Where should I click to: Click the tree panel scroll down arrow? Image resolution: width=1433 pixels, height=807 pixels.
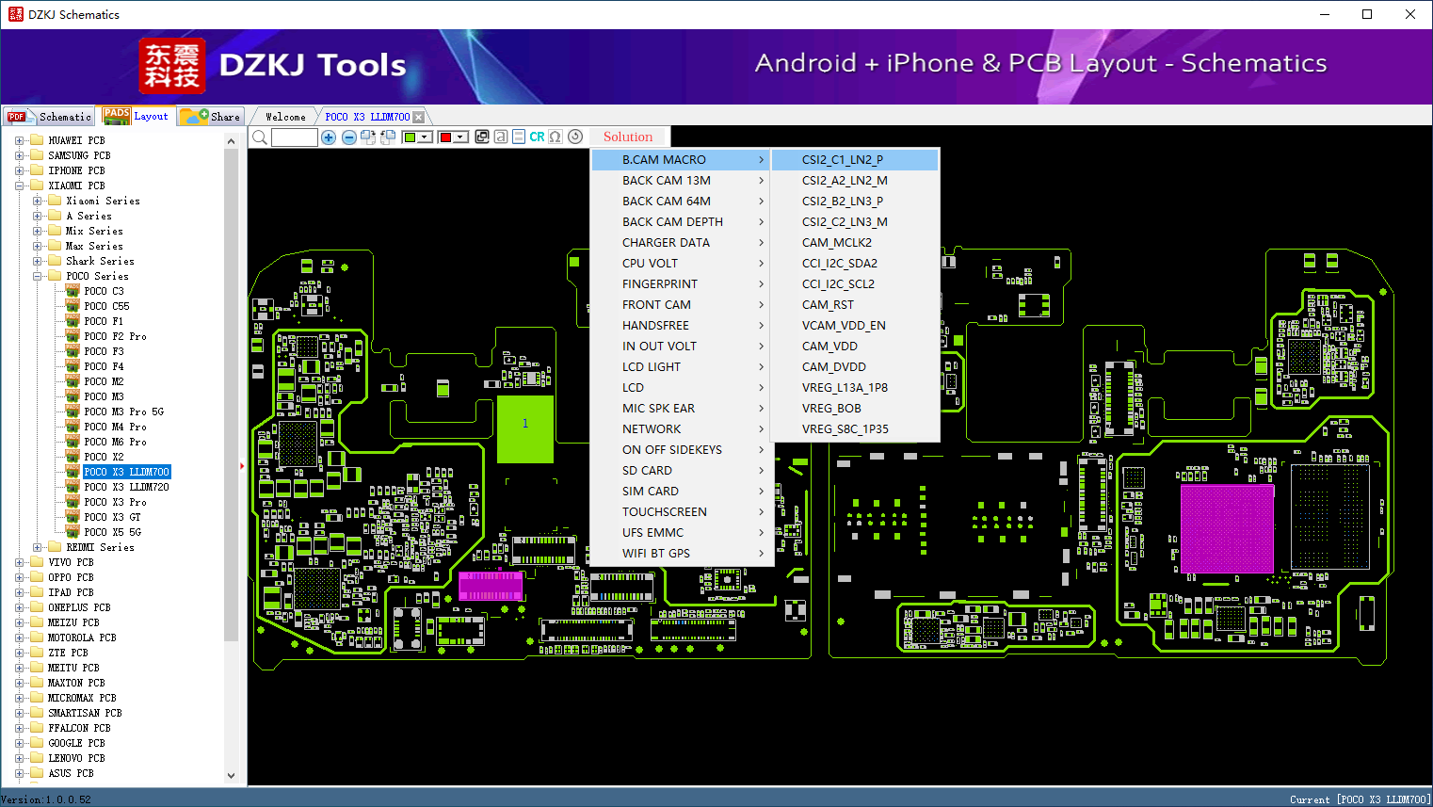coord(231,776)
